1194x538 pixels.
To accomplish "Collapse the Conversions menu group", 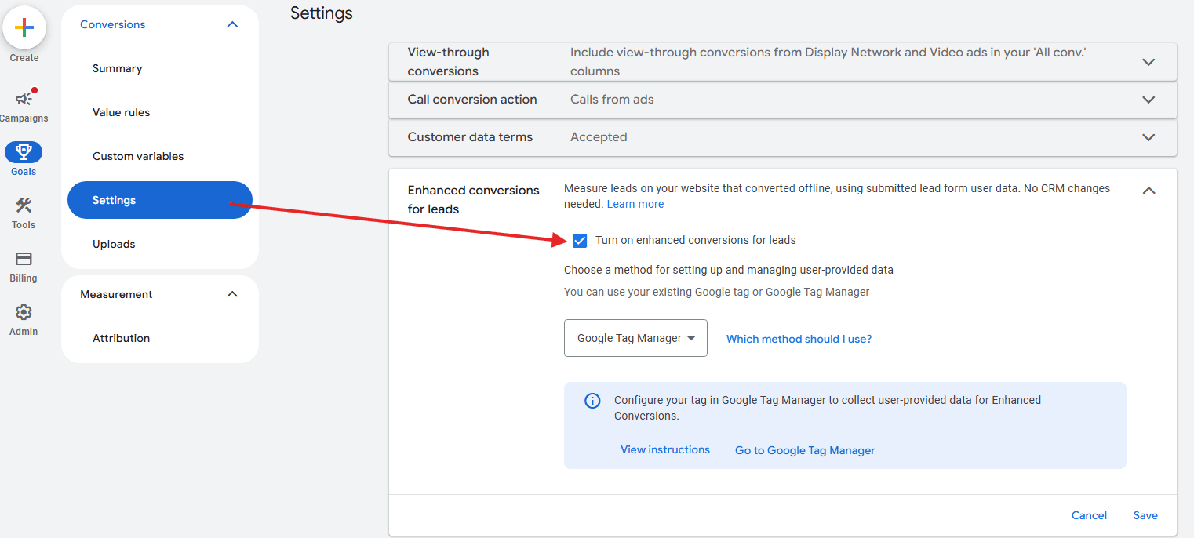I will point(232,24).
